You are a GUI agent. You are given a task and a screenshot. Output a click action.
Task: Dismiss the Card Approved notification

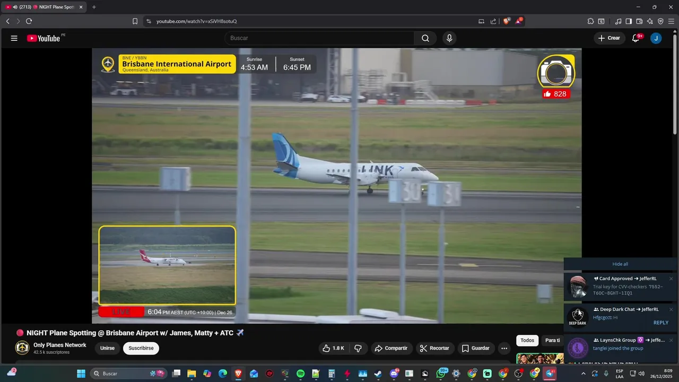(671, 279)
